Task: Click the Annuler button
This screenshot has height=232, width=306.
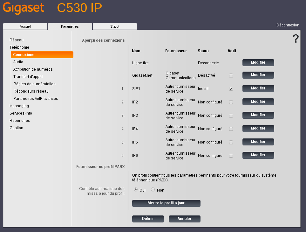Action: click(x=184, y=219)
